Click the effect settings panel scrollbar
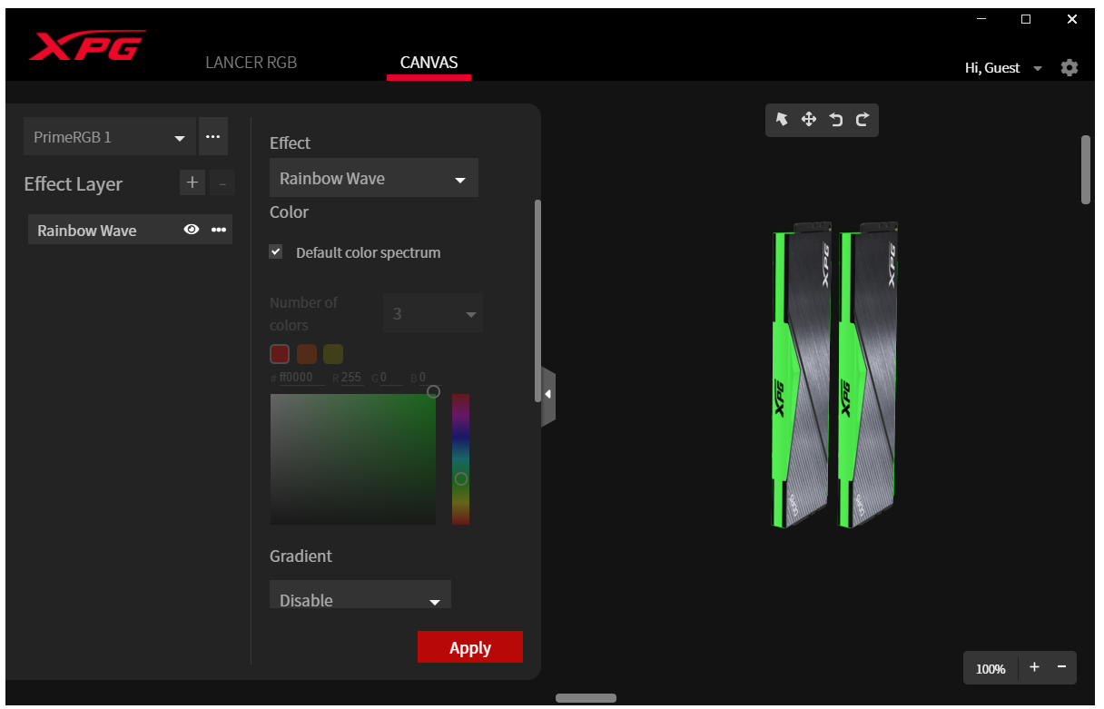 click(x=537, y=300)
